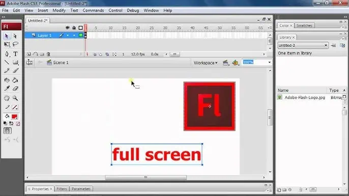Switch to the Swatches tab

(304, 25)
